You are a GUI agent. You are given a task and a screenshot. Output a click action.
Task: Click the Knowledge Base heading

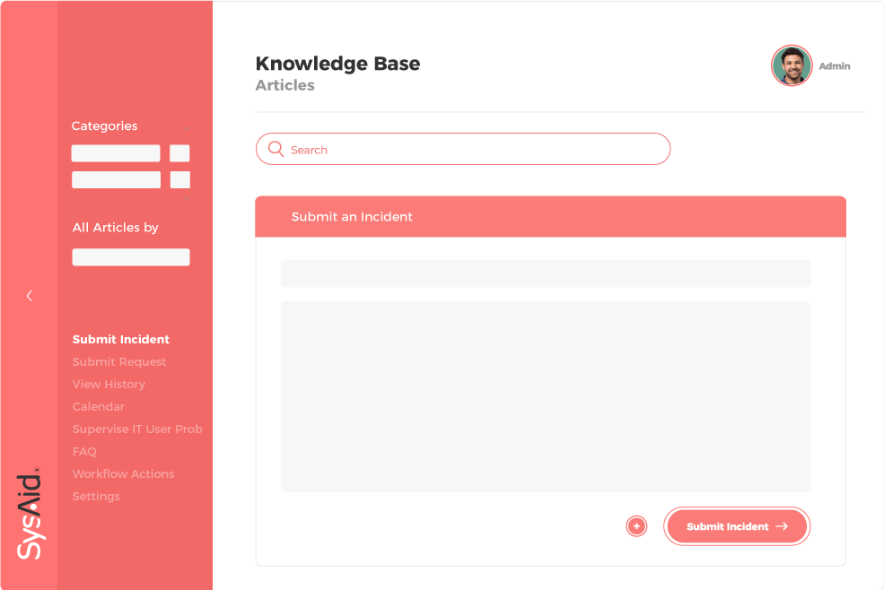pos(337,64)
